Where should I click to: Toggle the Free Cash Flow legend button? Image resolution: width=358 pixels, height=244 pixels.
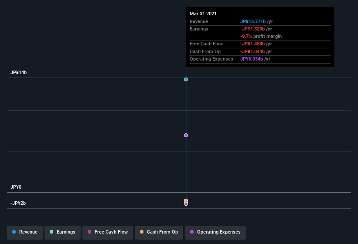pyautogui.click(x=108, y=232)
